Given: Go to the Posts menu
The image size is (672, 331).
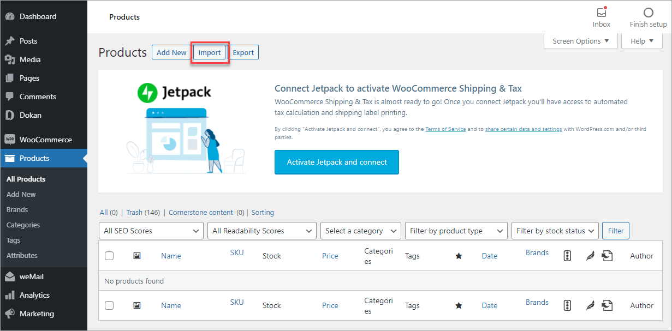Looking at the screenshot, I should point(44,41).
